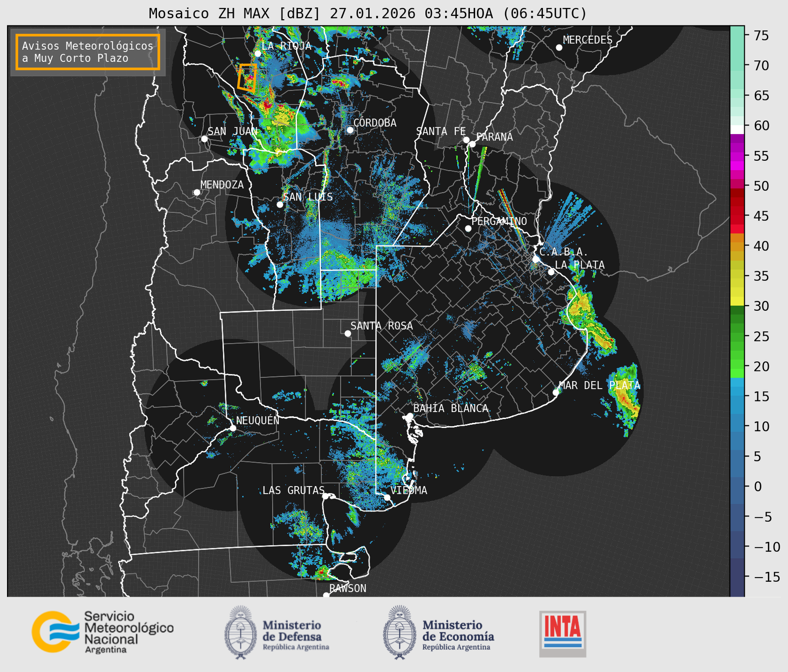788x672 pixels.
Task: Click the "45" tick on the dBZ scale
Action: coord(761,216)
